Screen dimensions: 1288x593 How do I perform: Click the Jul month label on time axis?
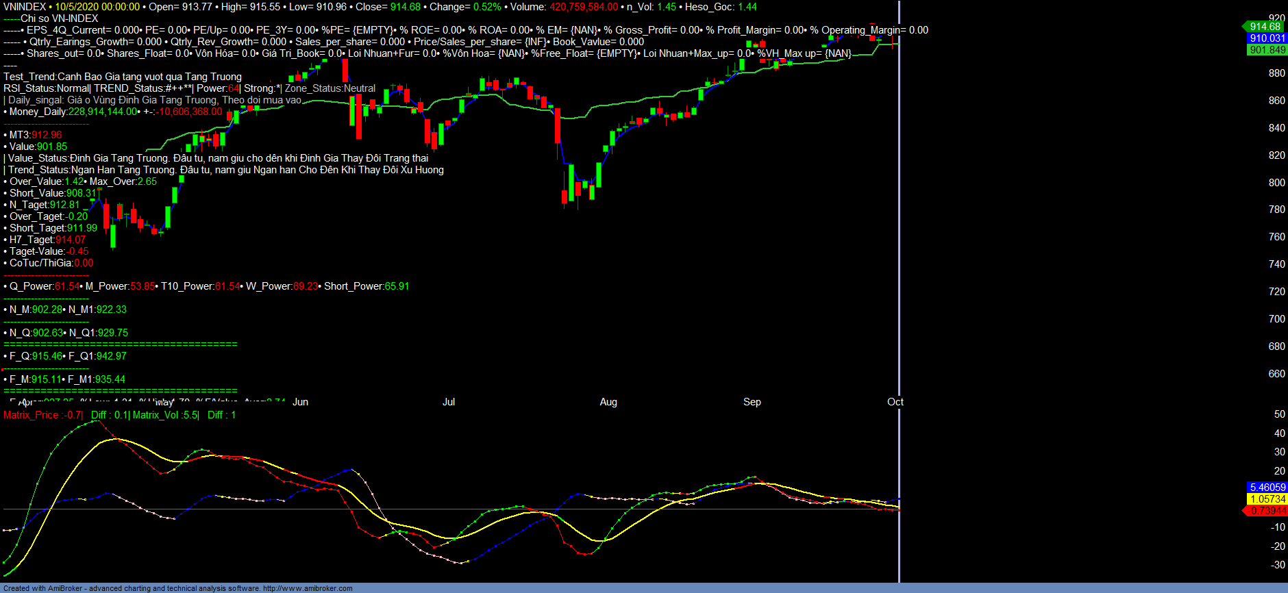coord(449,402)
